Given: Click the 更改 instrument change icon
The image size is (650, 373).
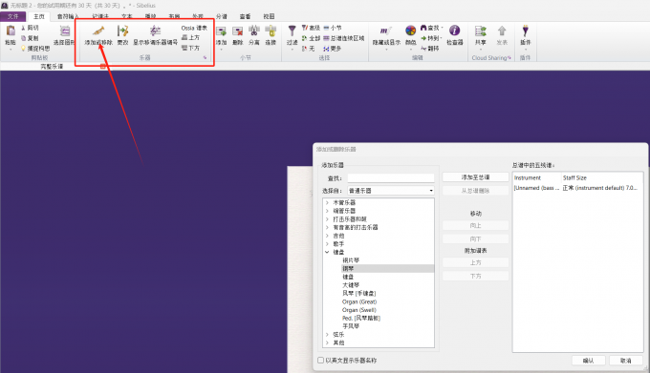Looking at the screenshot, I should [122, 31].
